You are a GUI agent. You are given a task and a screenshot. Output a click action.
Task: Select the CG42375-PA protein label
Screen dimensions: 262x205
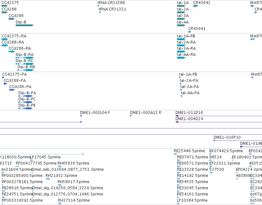(x=14, y=74)
